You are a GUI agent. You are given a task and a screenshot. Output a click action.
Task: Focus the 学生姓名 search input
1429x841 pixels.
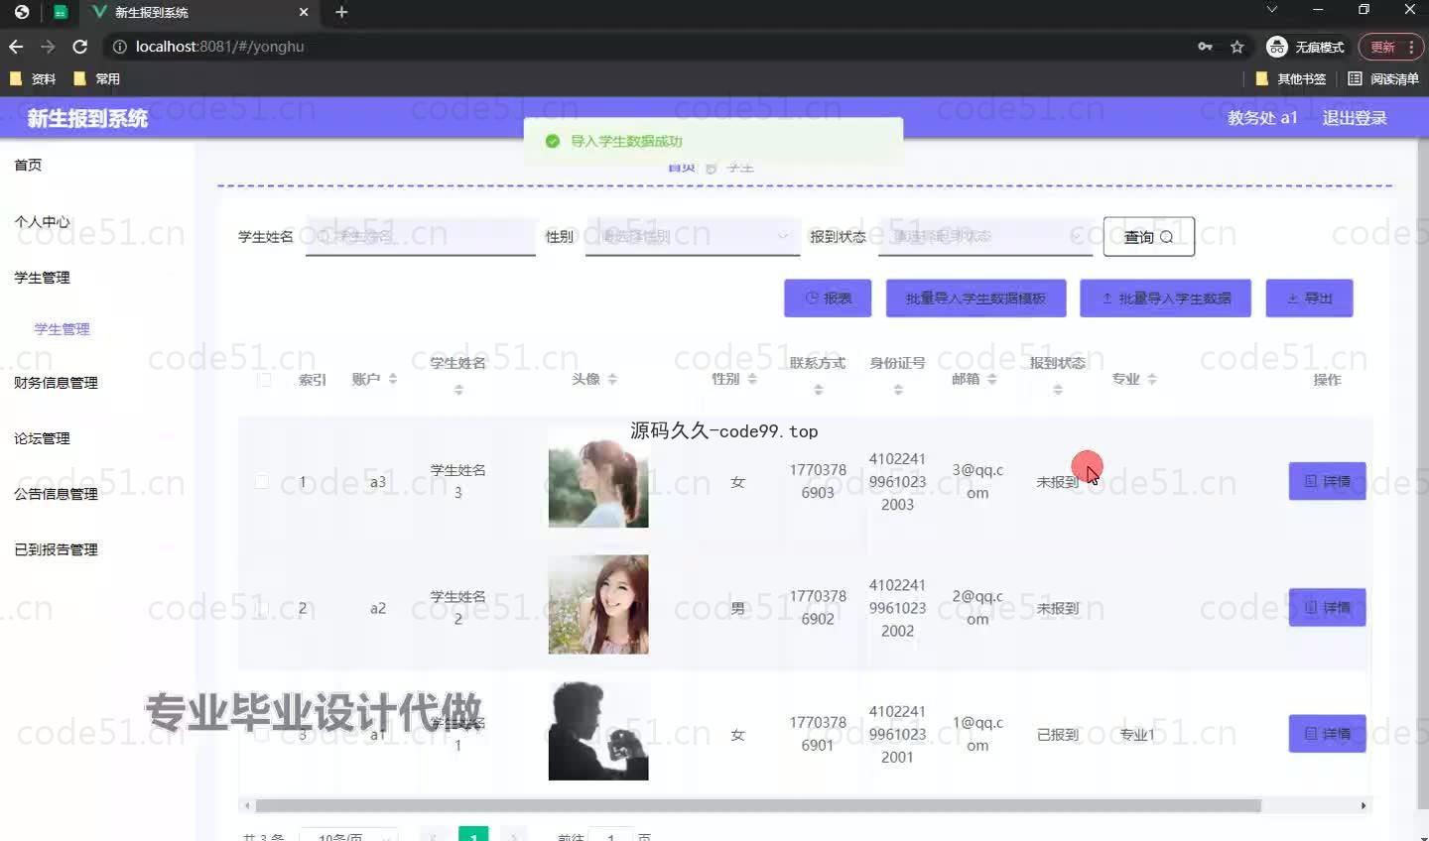click(421, 236)
